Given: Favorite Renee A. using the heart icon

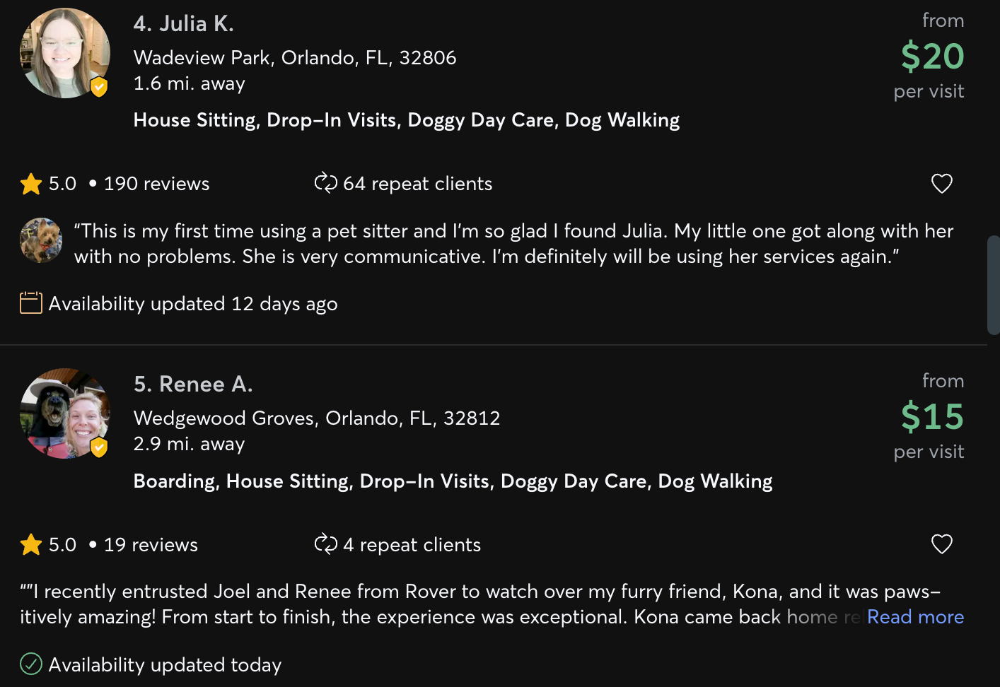Looking at the screenshot, I should click(941, 544).
